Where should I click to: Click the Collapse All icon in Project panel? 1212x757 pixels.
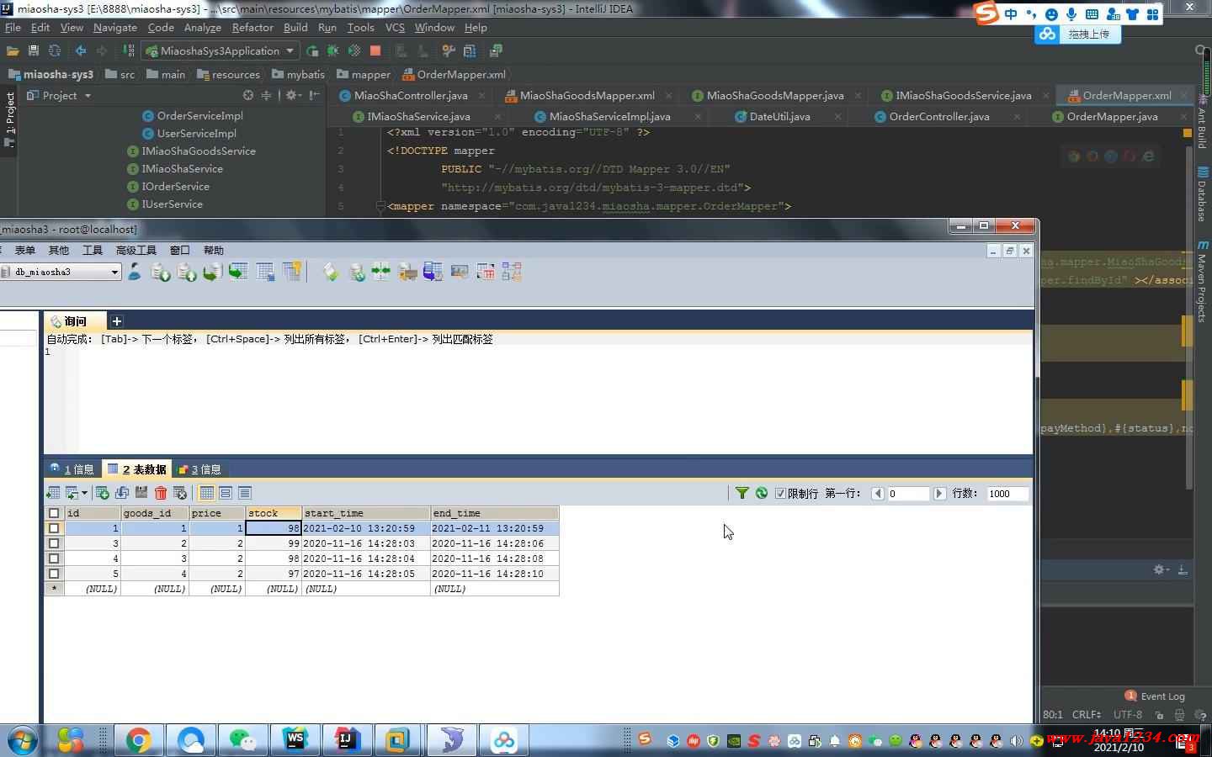pos(267,96)
